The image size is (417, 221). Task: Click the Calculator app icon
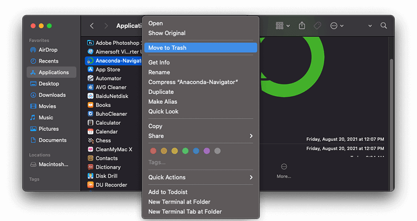[x=90, y=123]
